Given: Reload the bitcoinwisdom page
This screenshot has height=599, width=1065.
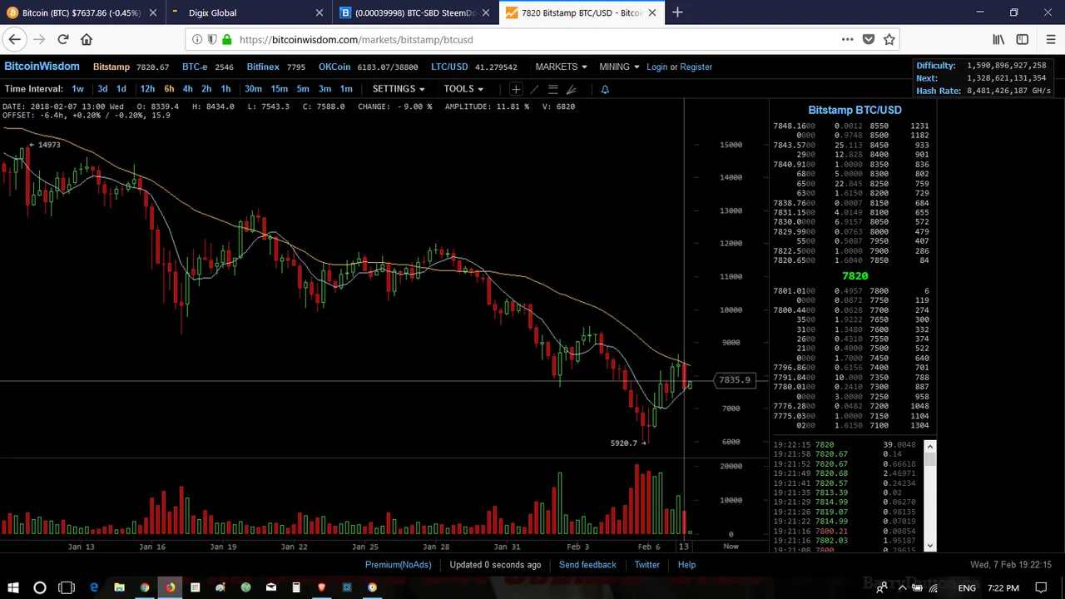Looking at the screenshot, I should [x=63, y=39].
